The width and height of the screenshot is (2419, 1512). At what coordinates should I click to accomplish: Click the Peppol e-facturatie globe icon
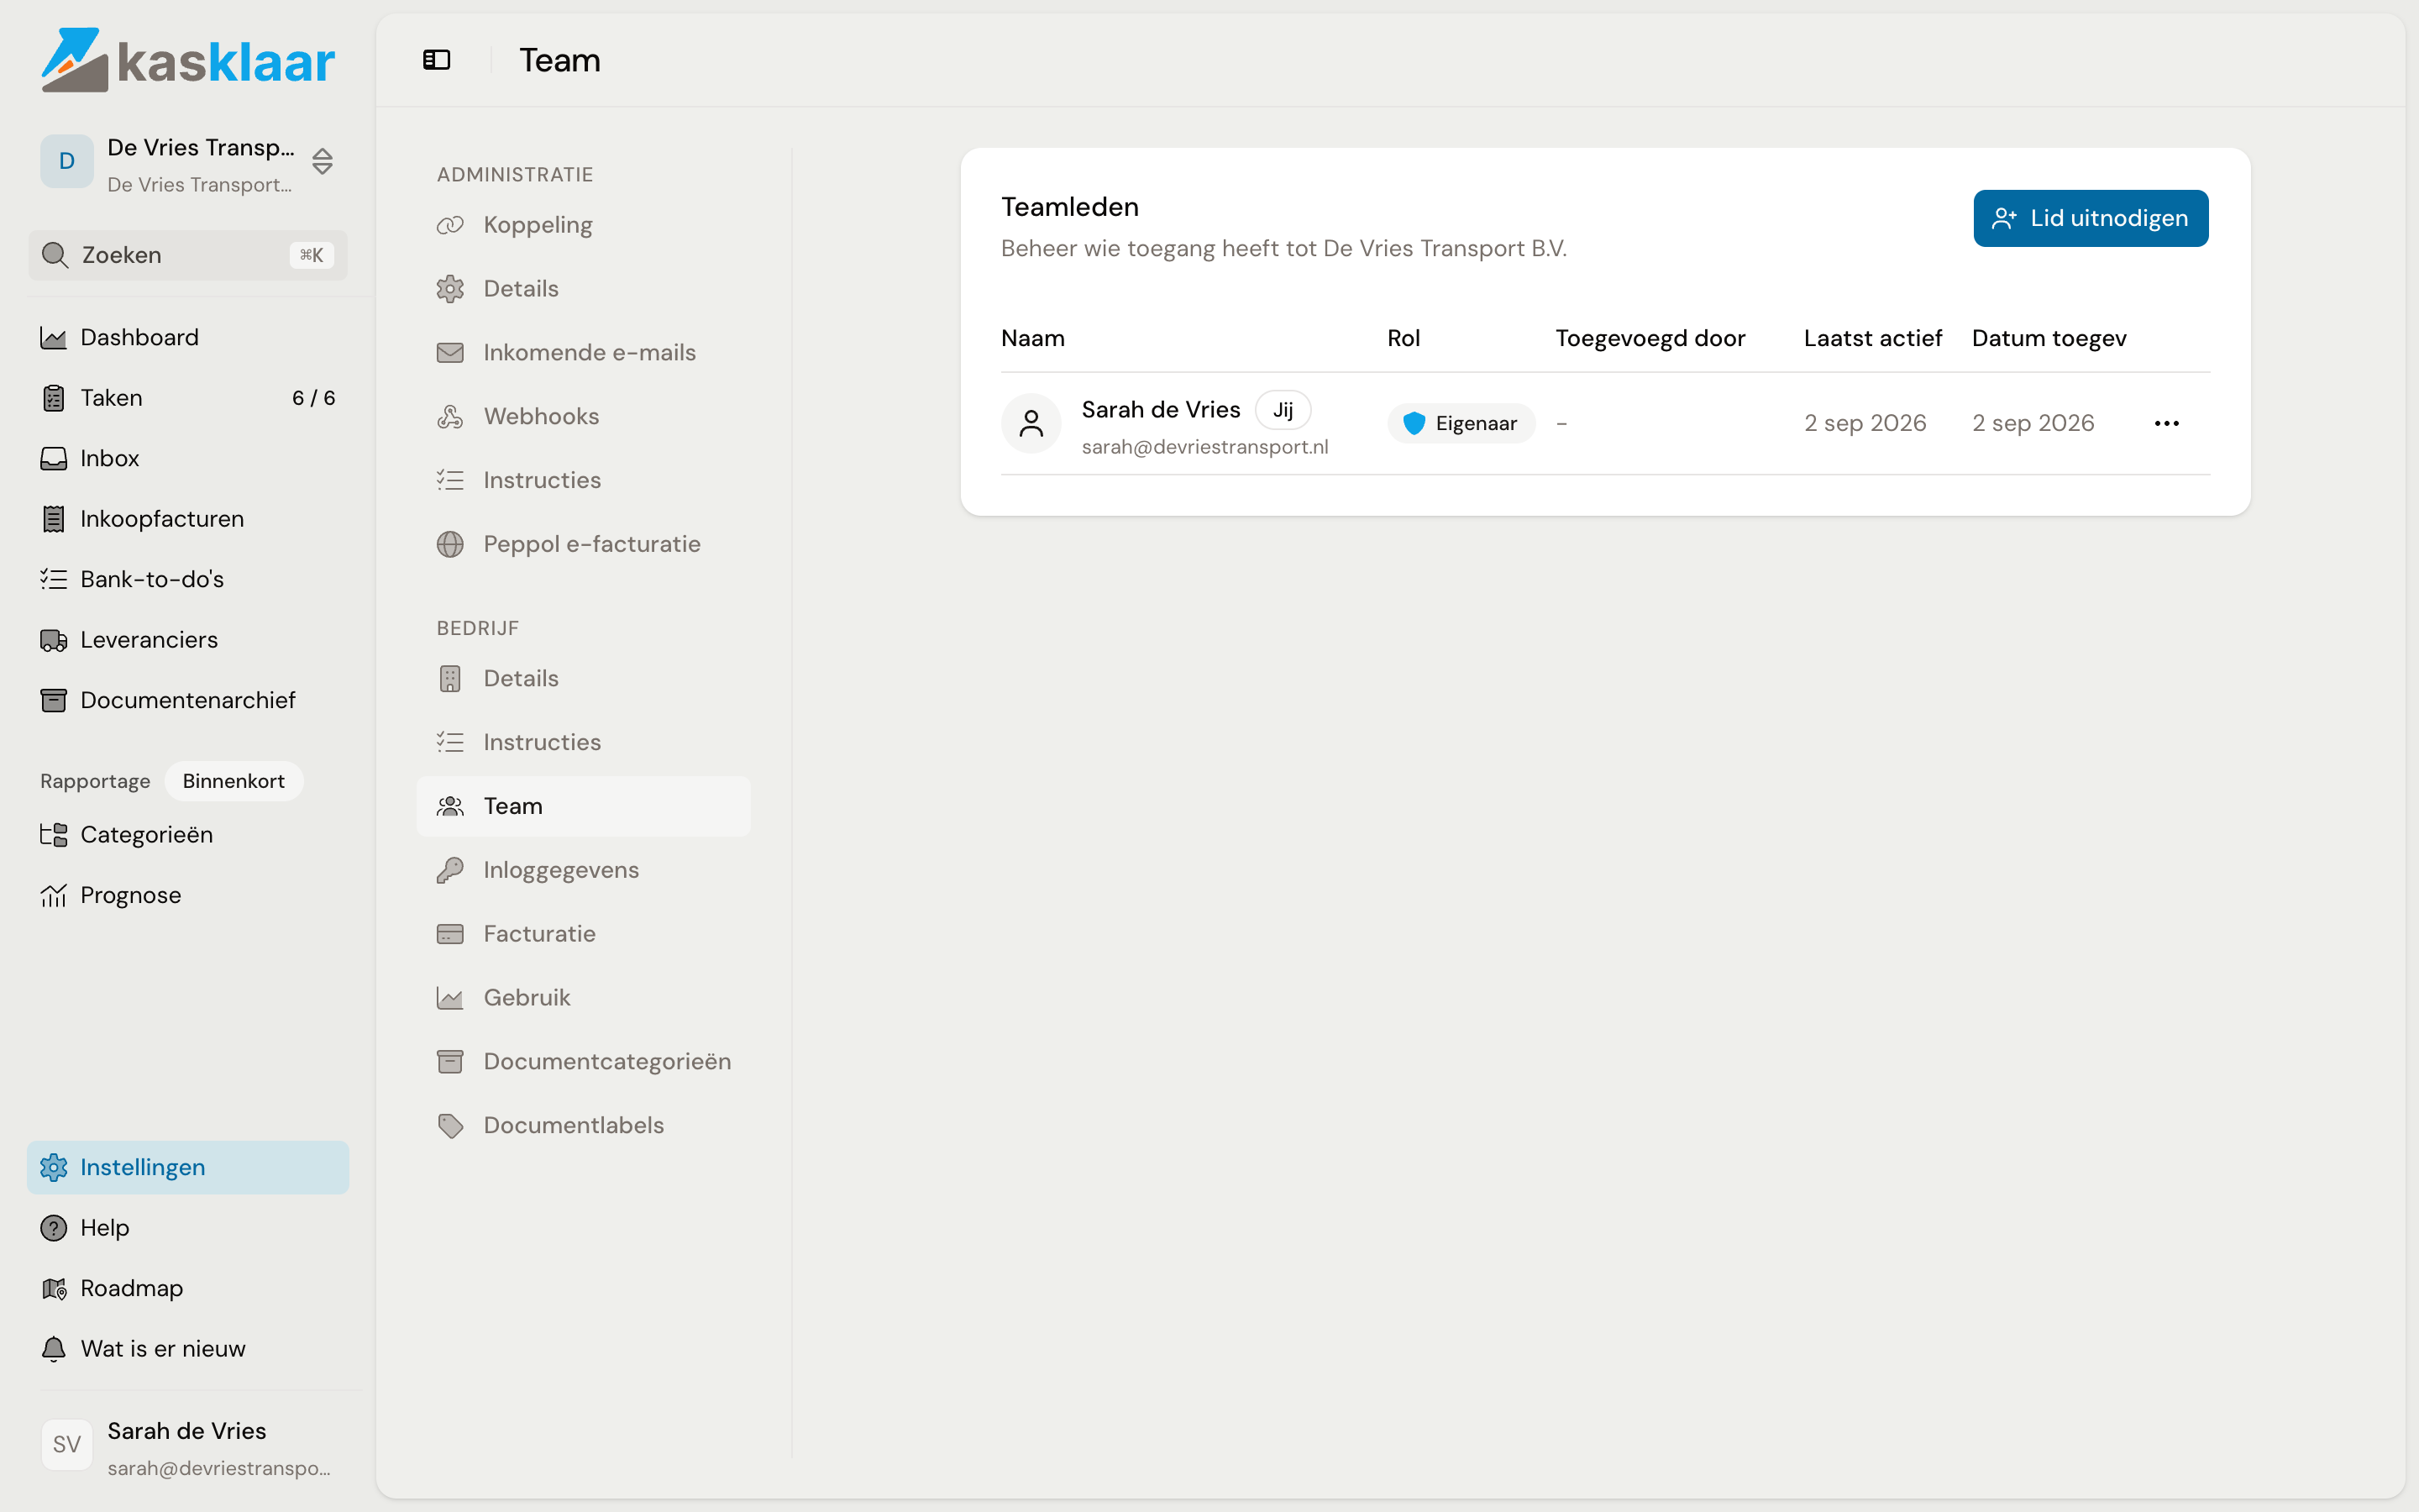point(450,545)
